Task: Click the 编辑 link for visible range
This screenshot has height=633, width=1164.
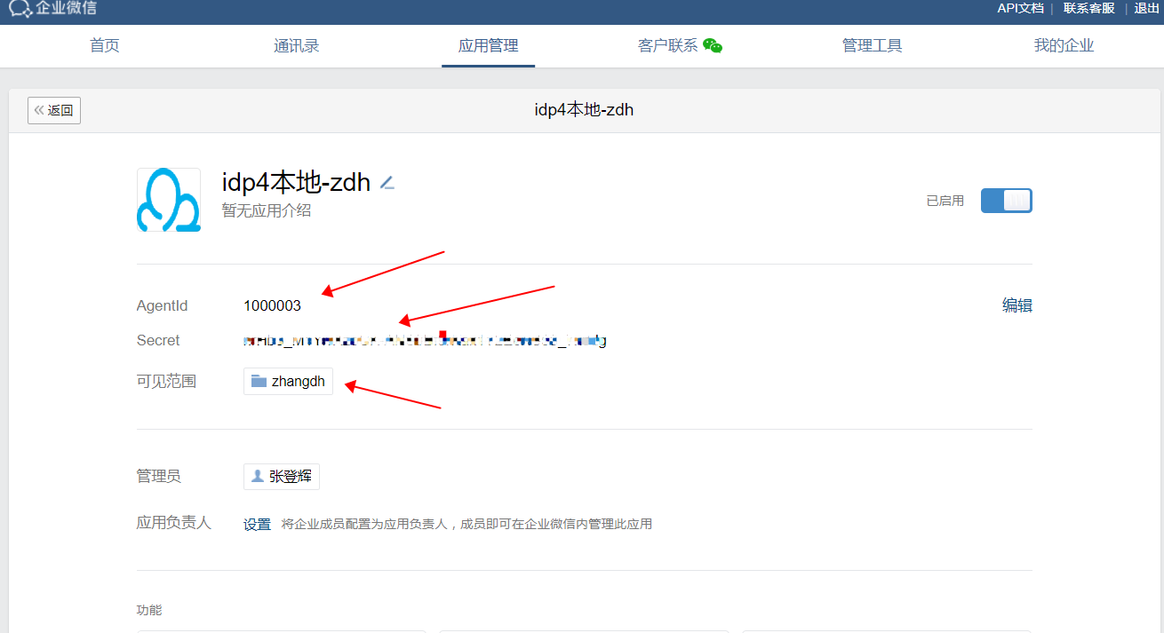Action: click(1017, 305)
